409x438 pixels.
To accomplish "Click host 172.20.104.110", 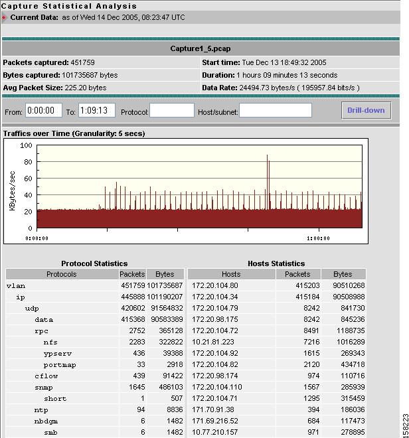I will (x=217, y=387).
